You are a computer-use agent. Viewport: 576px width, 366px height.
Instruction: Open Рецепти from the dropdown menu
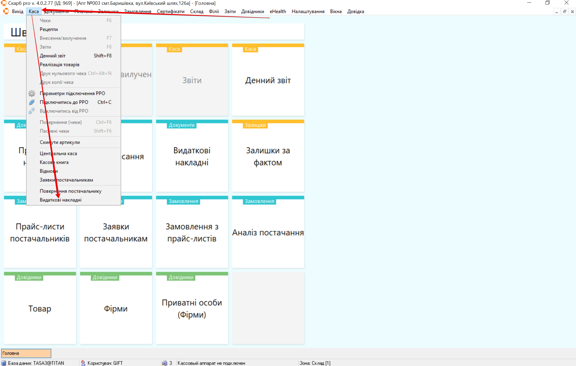click(49, 29)
